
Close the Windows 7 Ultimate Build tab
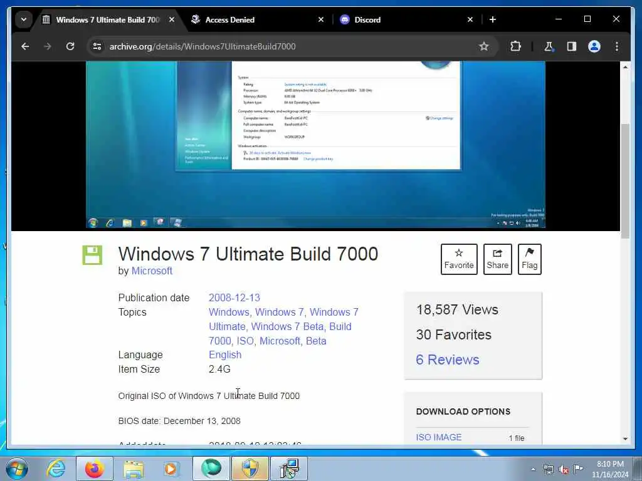pyautogui.click(x=172, y=19)
